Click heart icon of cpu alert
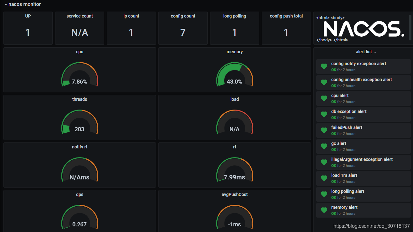This screenshot has width=413, height=232. click(324, 98)
